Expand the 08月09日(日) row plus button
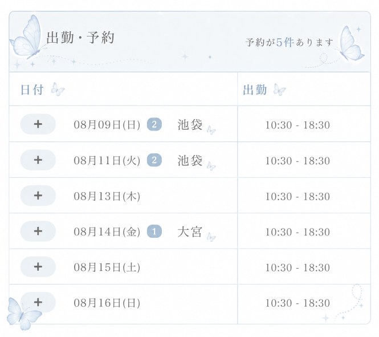The image size is (379, 337). pos(38,124)
